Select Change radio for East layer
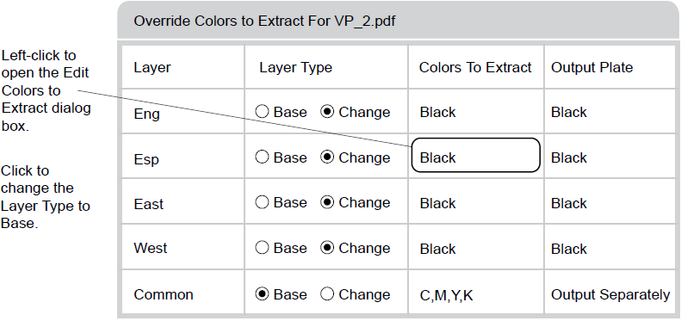The image size is (681, 321). point(327,202)
